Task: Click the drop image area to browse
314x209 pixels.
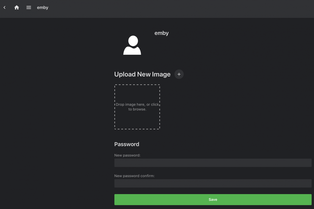Action: tap(137, 107)
